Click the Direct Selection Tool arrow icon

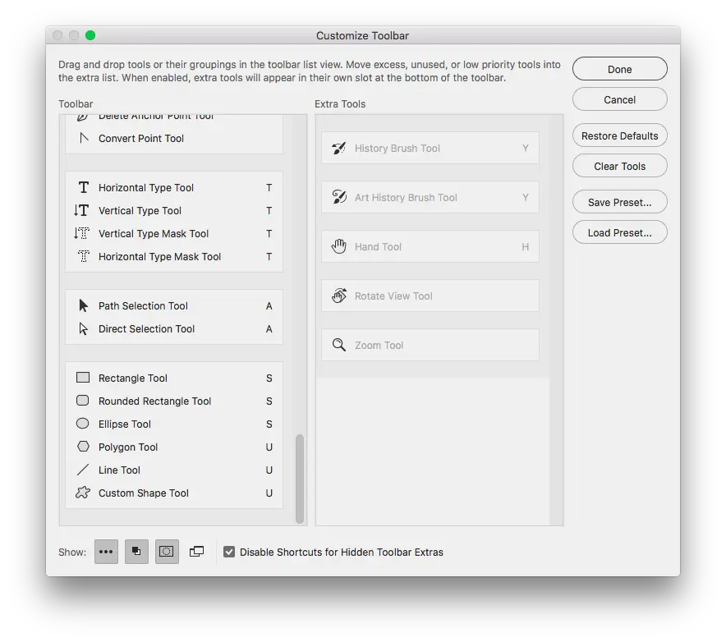[x=83, y=328]
